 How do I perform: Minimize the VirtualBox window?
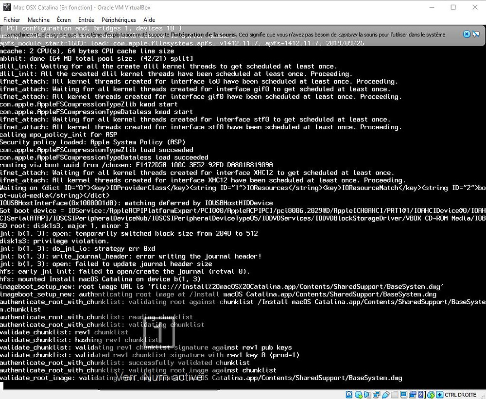(432, 7)
